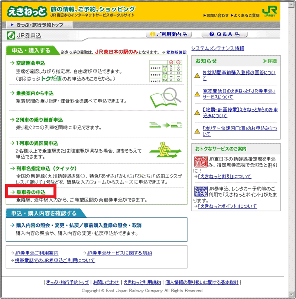296x299 pixels.
Task: Click warning icon beside ホリデー快速河口湖 notice
Action: pyautogui.click(x=197, y=131)
